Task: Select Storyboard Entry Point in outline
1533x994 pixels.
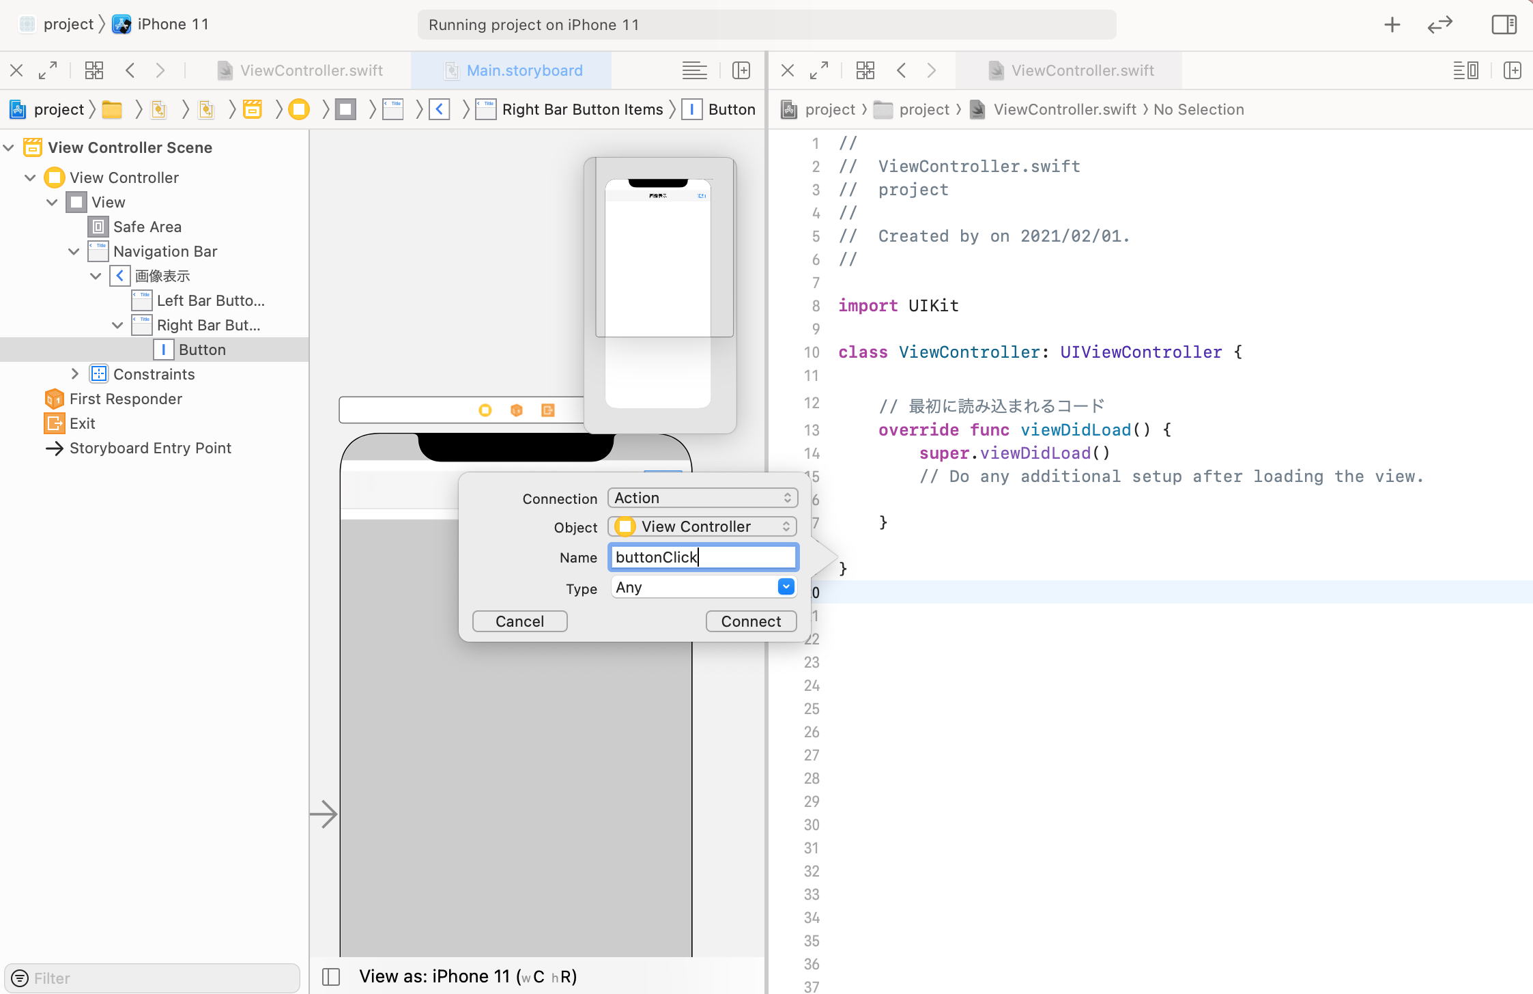Action: [x=150, y=449]
